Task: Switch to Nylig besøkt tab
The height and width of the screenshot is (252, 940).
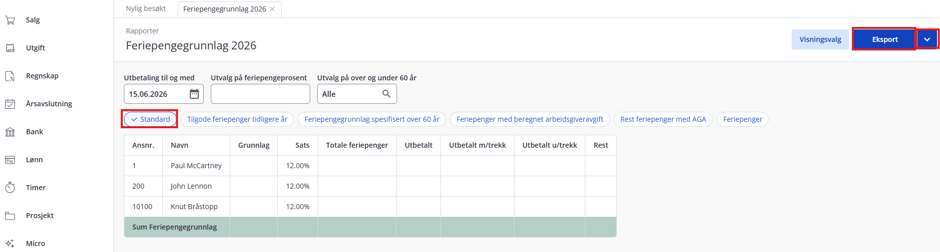Action: 146,9
